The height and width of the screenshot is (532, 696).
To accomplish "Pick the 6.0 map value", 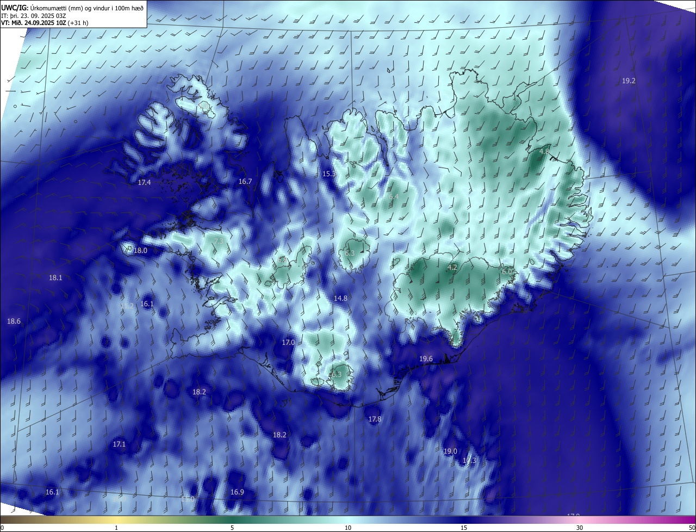I will click(x=507, y=271).
